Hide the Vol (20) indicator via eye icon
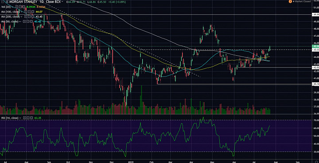Viewport: 319px width, 163px height. coord(17,7)
